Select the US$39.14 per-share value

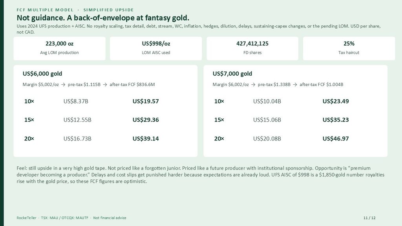point(146,139)
